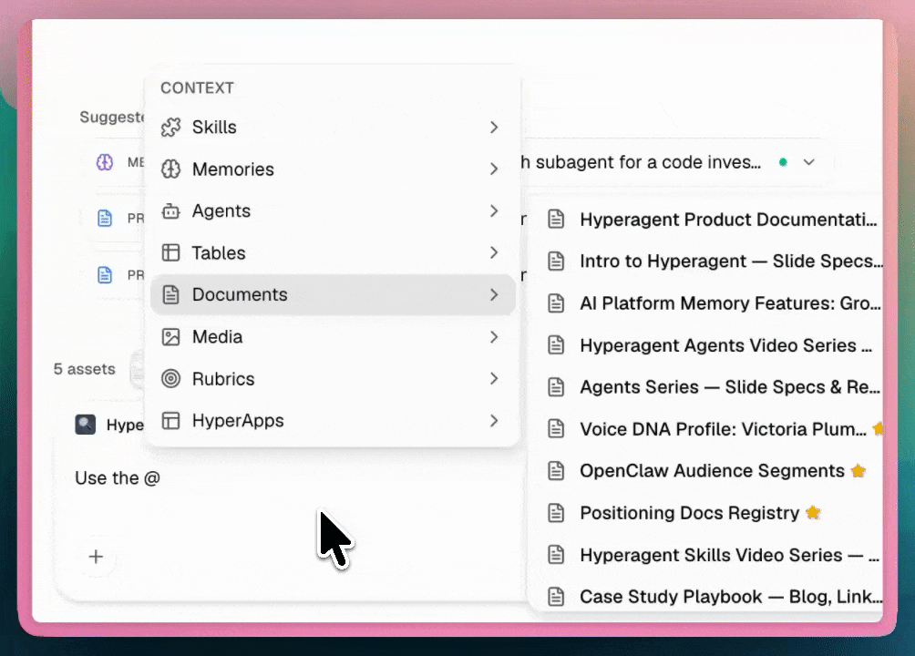Viewport: 915px width, 656px height.
Task: Expand the Tables submenu chevron
Action: pos(494,252)
